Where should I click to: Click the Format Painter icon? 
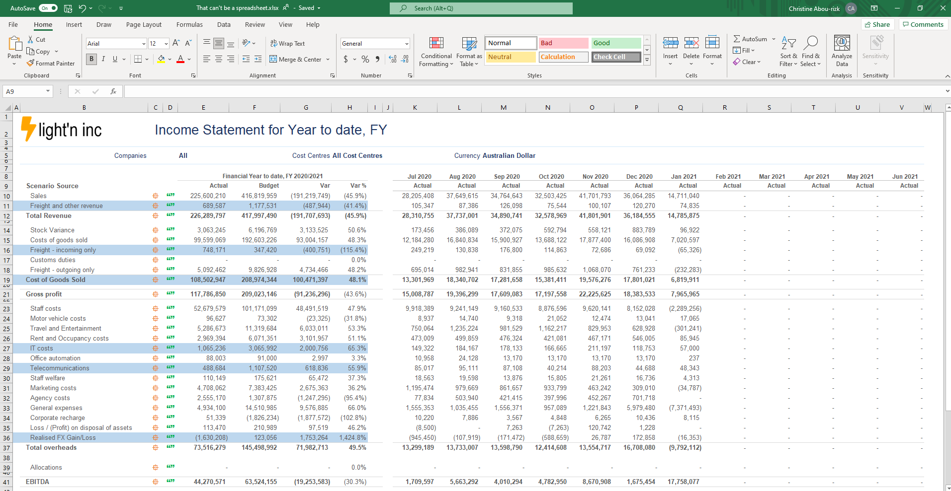31,64
